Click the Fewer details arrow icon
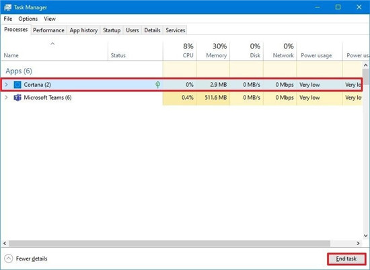 pyautogui.click(x=9, y=259)
